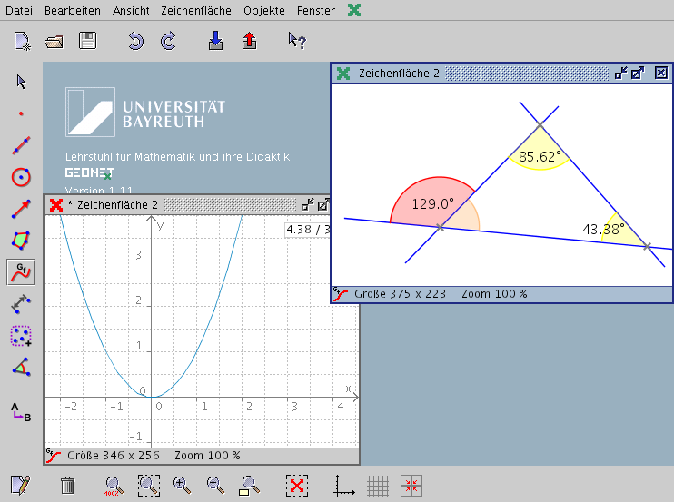Toggle the grid display
674x502 pixels.
[x=378, y=486]
